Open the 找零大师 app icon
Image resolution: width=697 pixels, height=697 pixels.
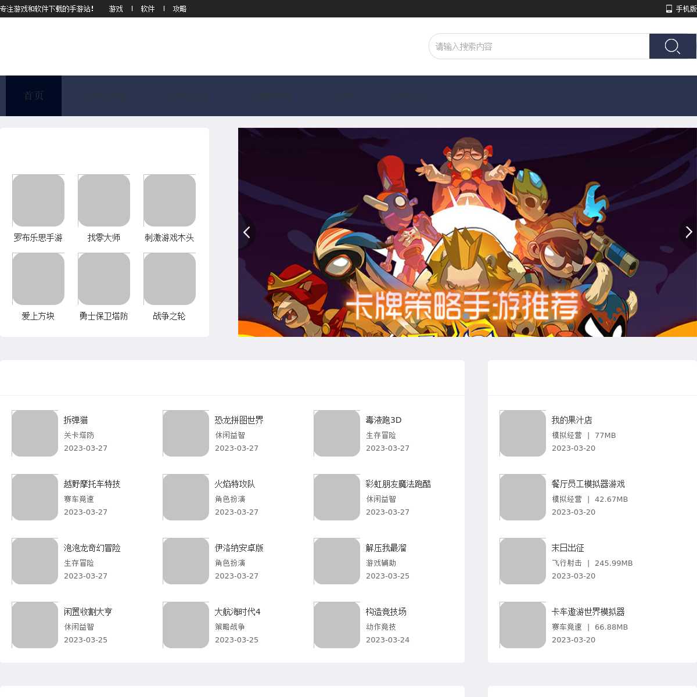pyautogui.click(x=104, y=200)
